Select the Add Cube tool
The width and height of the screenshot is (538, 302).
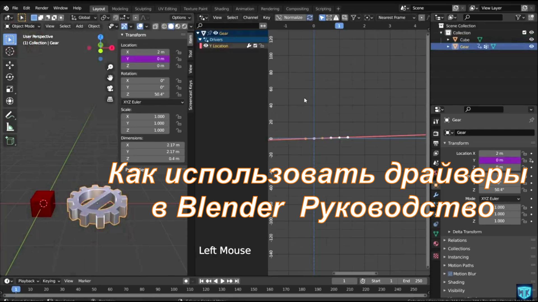(x=10, y=141)
